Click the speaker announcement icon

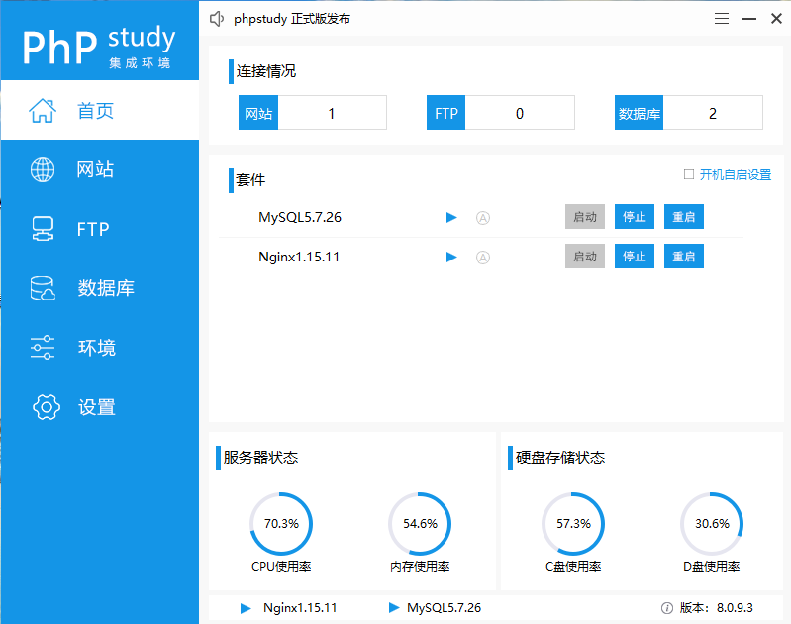click(217, 19)
